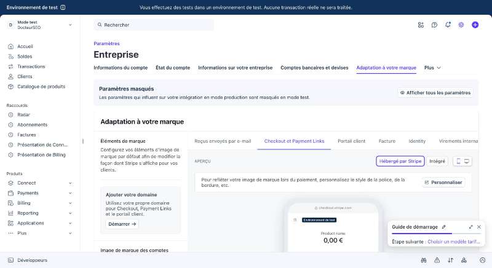Click the Personnaliser button

pyautogui.click(x=443, y=183)
